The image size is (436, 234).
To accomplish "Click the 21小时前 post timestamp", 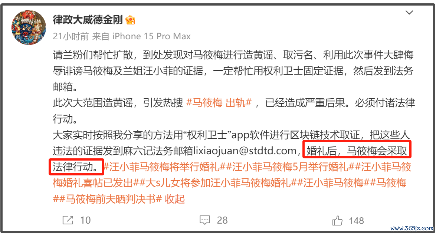I will coord(71,36).
